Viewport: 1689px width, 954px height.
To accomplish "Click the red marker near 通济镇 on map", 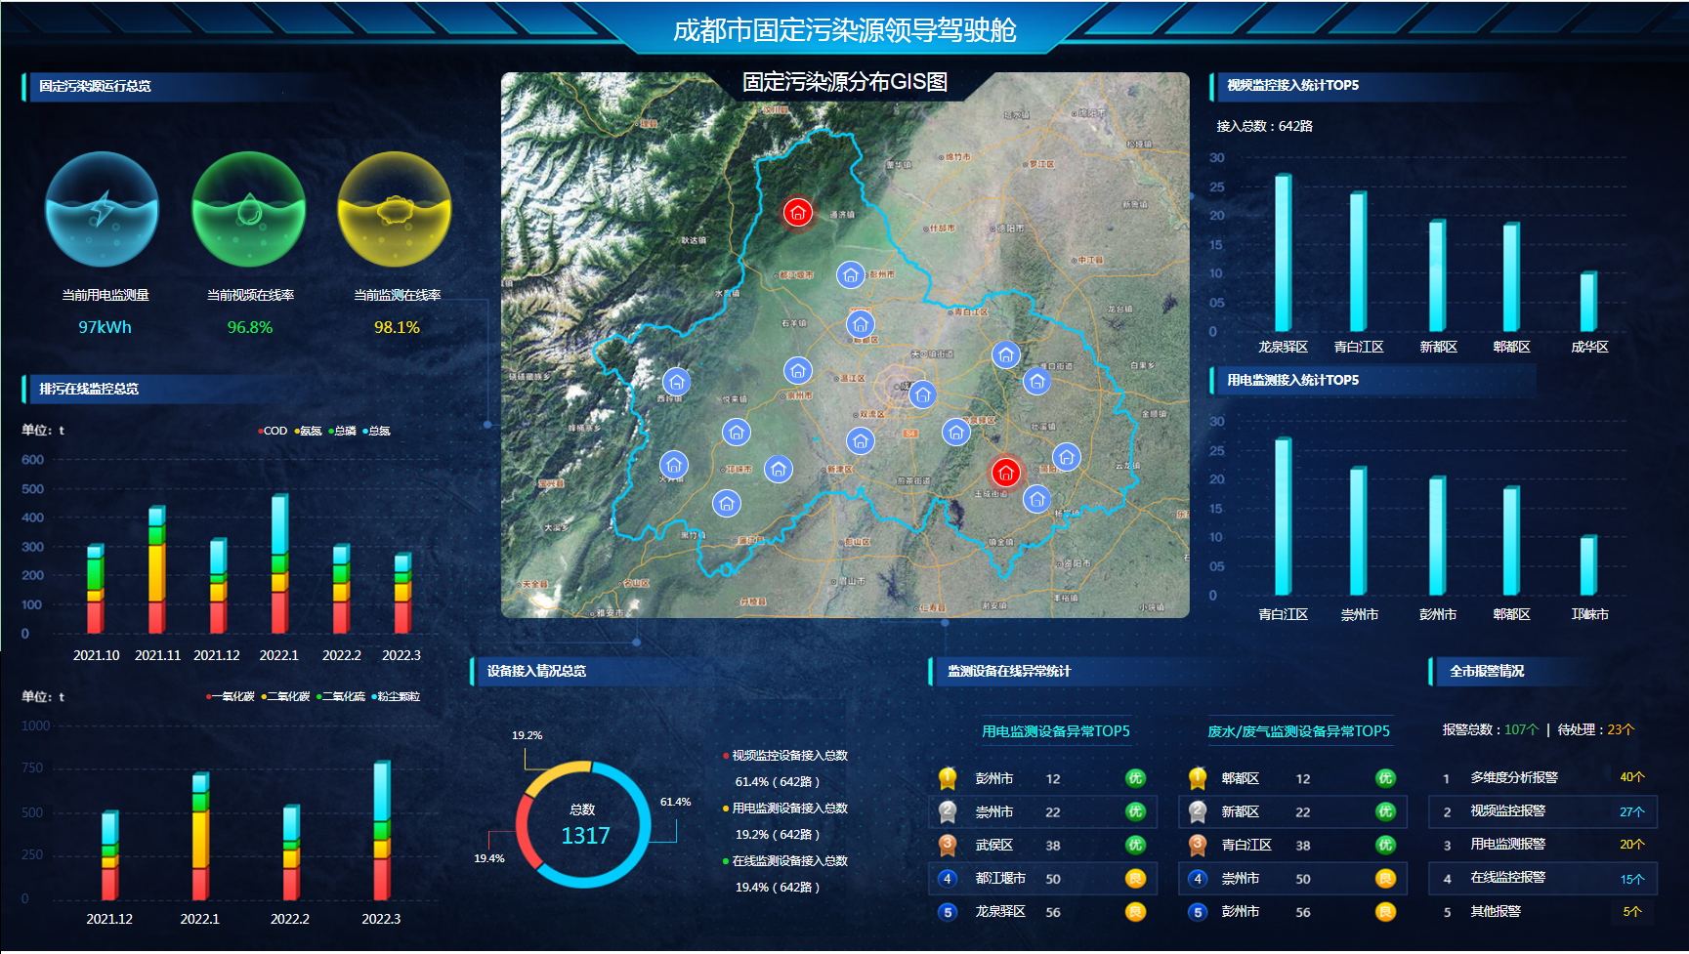I will point(798,212).
